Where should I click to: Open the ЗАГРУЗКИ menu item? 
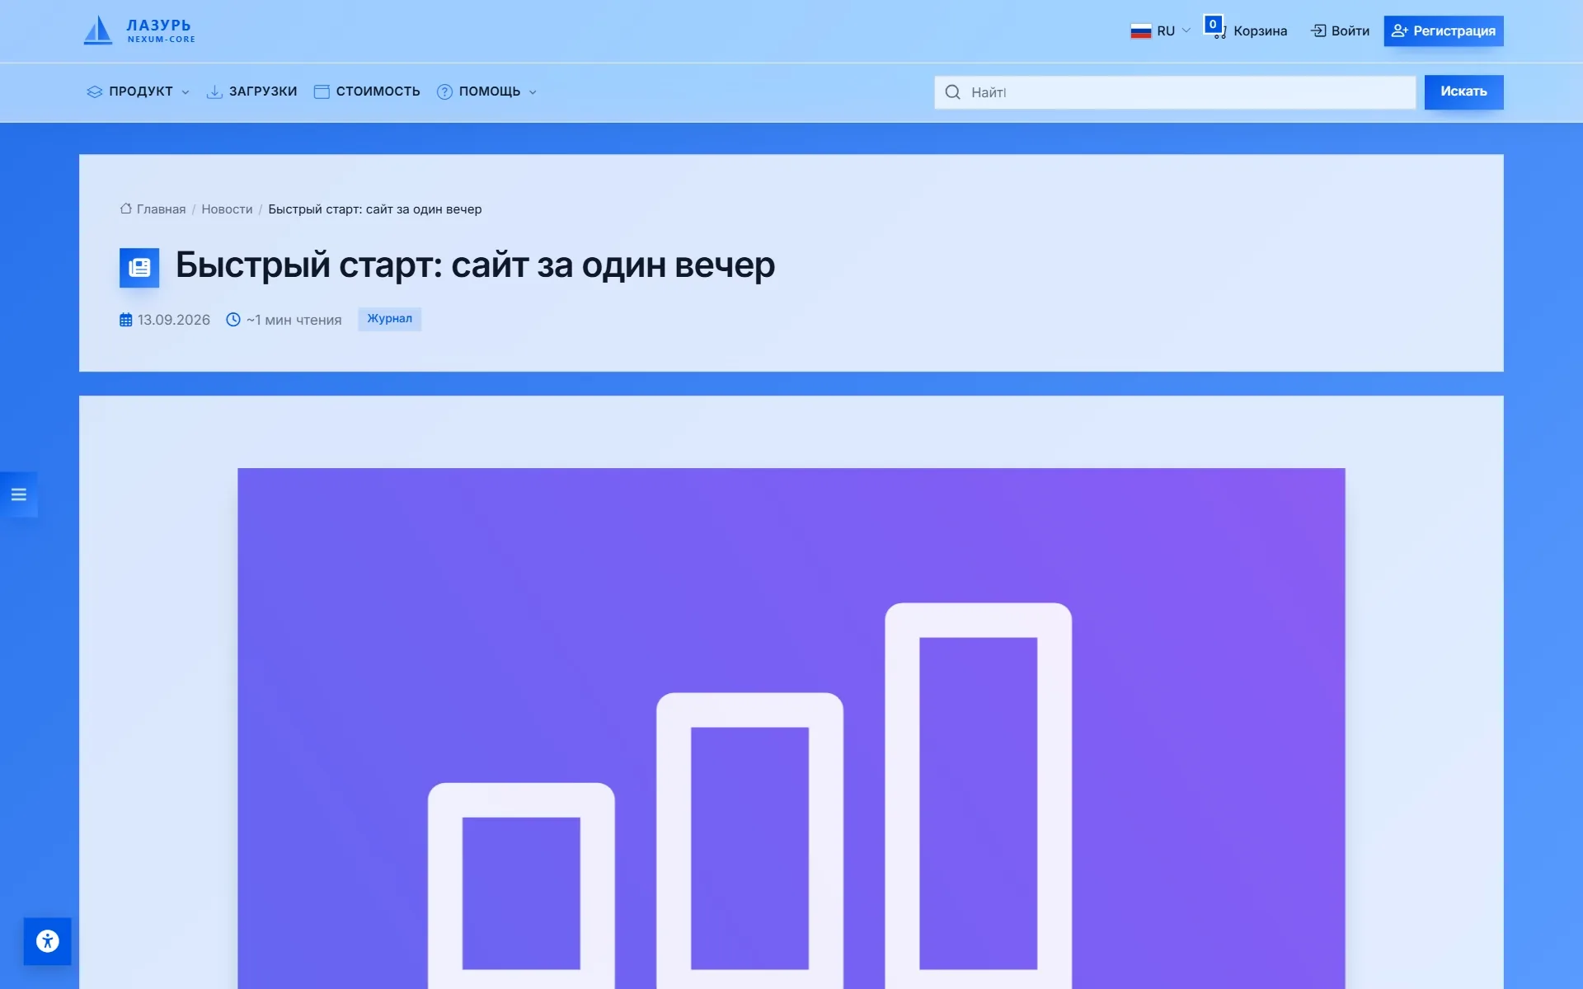pos(251,91)
